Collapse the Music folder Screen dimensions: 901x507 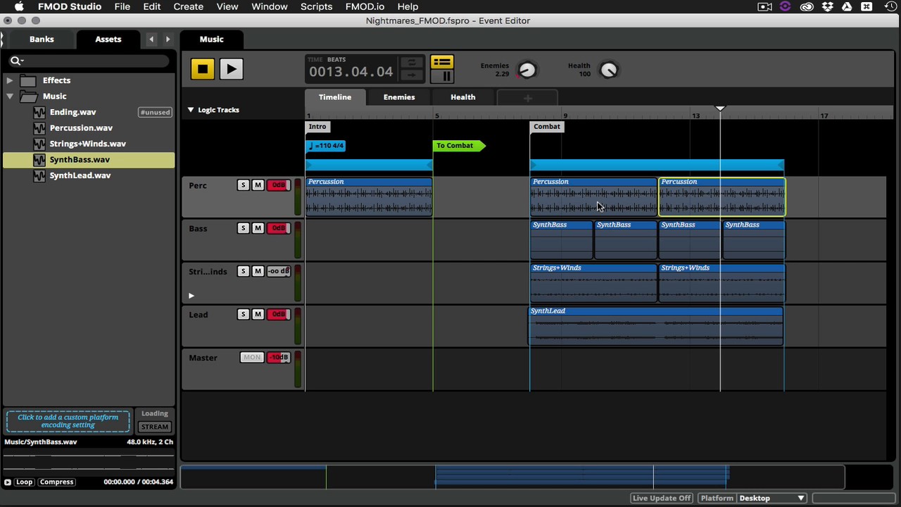pos(10,96)
